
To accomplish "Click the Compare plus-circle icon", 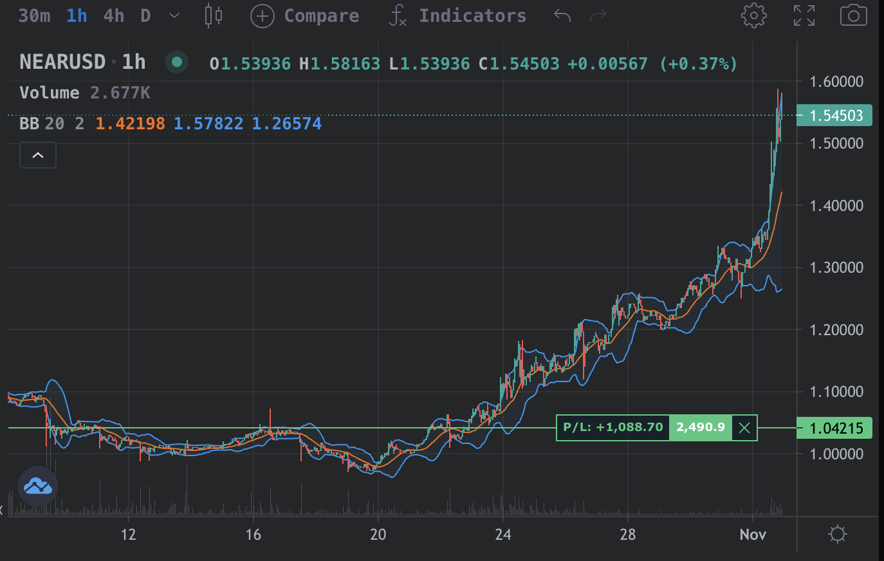I will point(262,16).
